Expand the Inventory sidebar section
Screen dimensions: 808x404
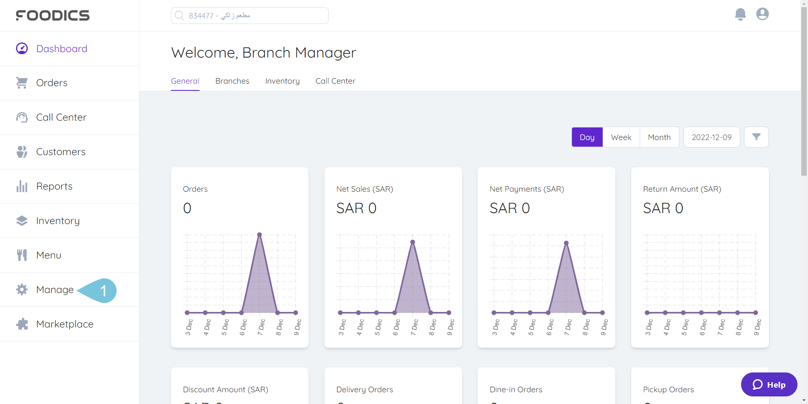pyautogui.click(x=58, y=221)
